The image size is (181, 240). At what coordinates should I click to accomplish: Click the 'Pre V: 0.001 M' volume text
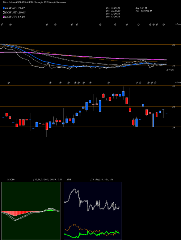(143, 11)
